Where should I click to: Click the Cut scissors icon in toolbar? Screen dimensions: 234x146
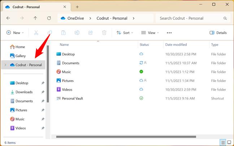36,33
